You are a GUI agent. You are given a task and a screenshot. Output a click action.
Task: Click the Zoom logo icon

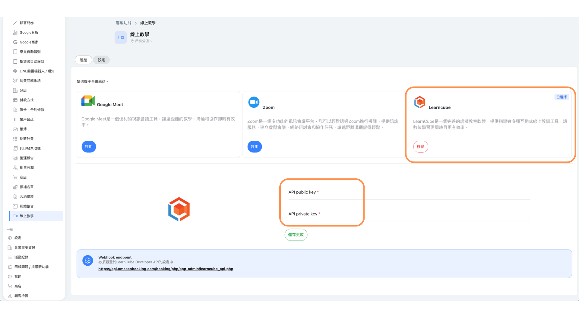coord(254,102)
